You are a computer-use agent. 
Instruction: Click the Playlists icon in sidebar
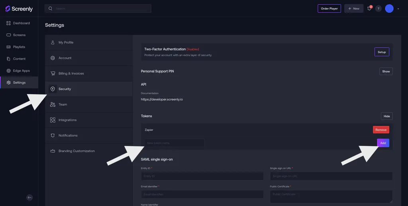click(9, 47)
